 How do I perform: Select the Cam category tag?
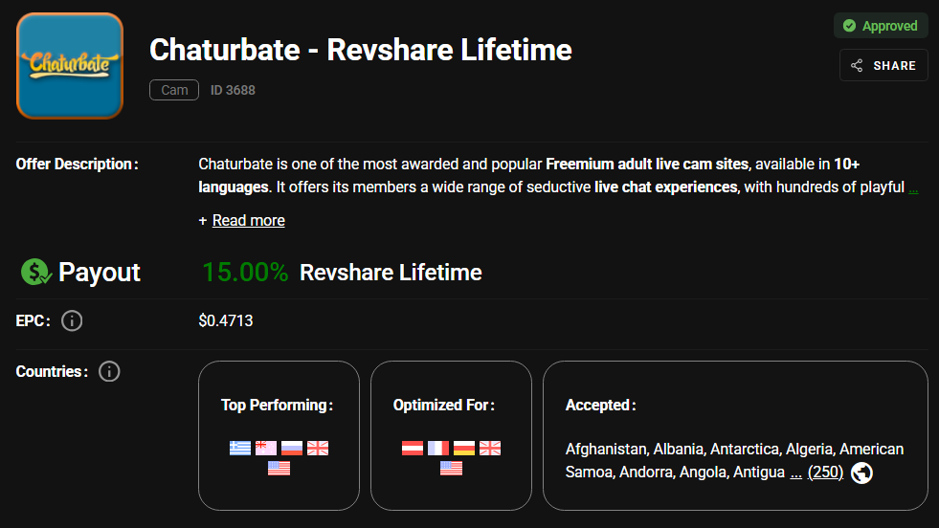(x=174, y=90)
